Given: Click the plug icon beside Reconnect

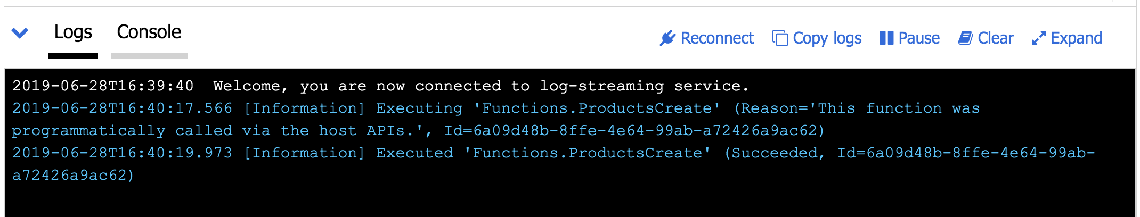Looking at the screenshot, I should pyautogui.click(x=667, y=38).
